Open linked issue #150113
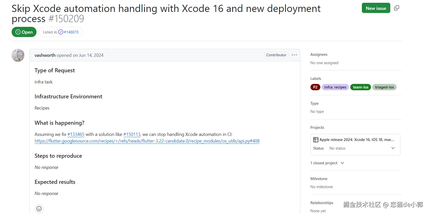429x214 pixels. click(132, 134)
